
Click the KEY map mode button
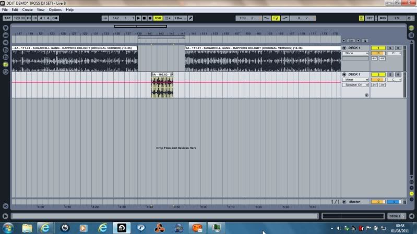coord(370,18)
